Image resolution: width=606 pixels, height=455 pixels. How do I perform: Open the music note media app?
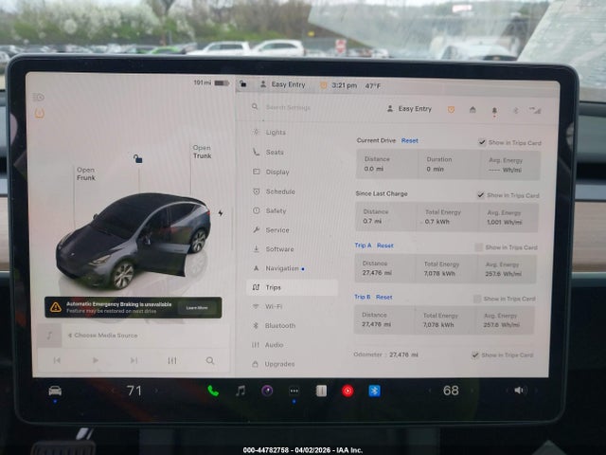[241, 391]
